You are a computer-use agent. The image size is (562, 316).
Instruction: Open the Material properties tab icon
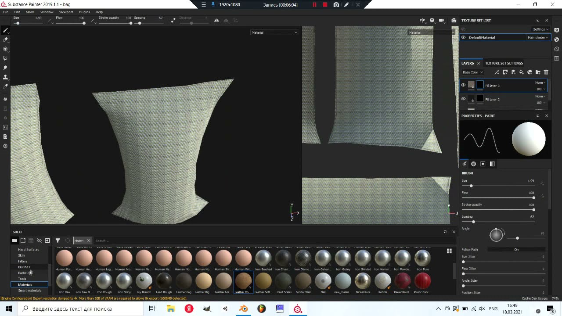click(x=492, y=164)
